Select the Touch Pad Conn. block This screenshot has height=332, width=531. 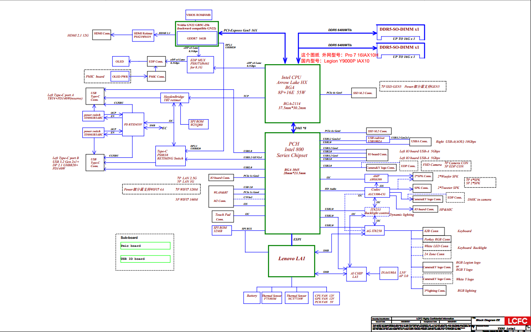223,217
